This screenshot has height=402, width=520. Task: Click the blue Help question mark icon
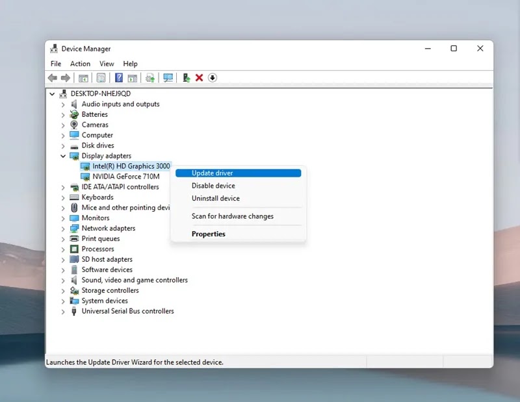[119, 78]
